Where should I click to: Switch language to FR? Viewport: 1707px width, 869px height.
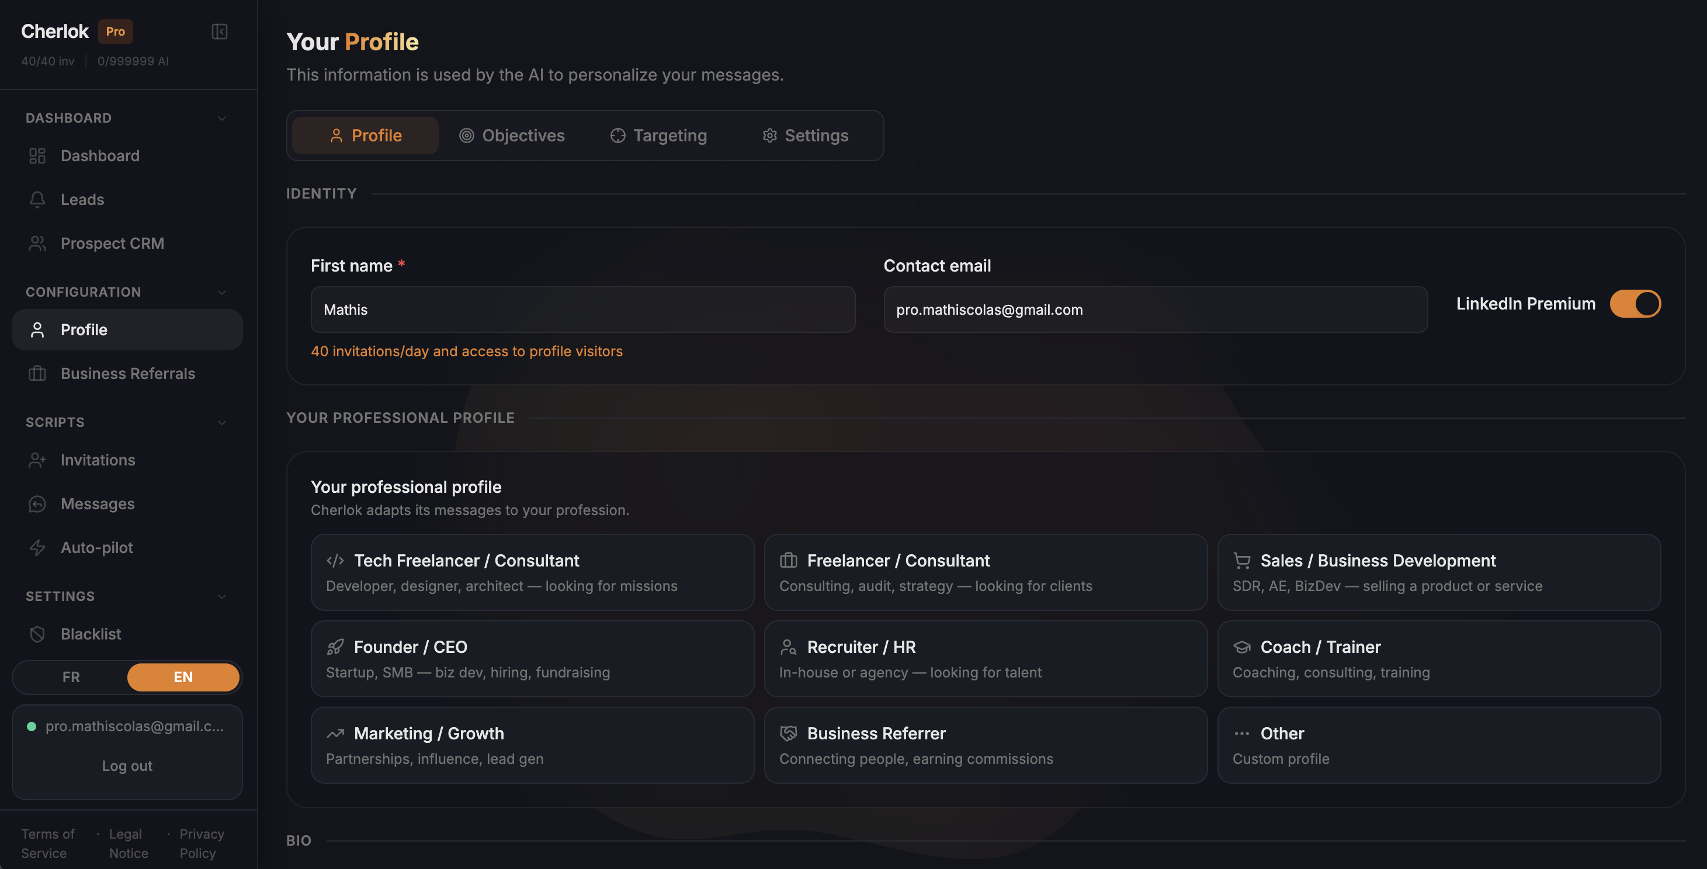coord(71,677)
